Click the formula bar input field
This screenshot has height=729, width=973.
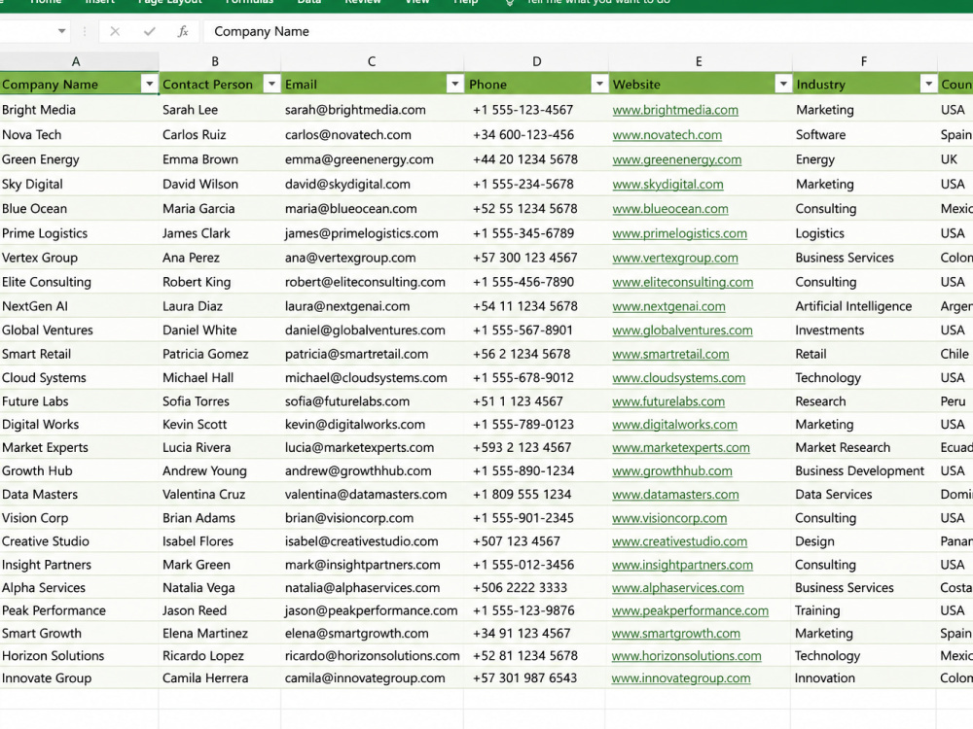[587, 32]
